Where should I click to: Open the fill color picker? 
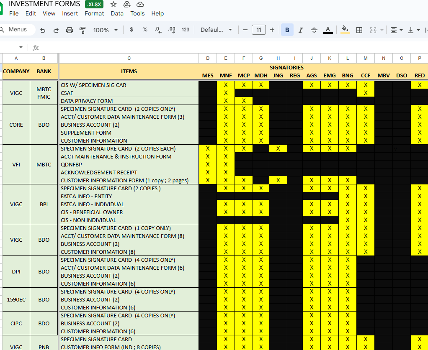345,30
